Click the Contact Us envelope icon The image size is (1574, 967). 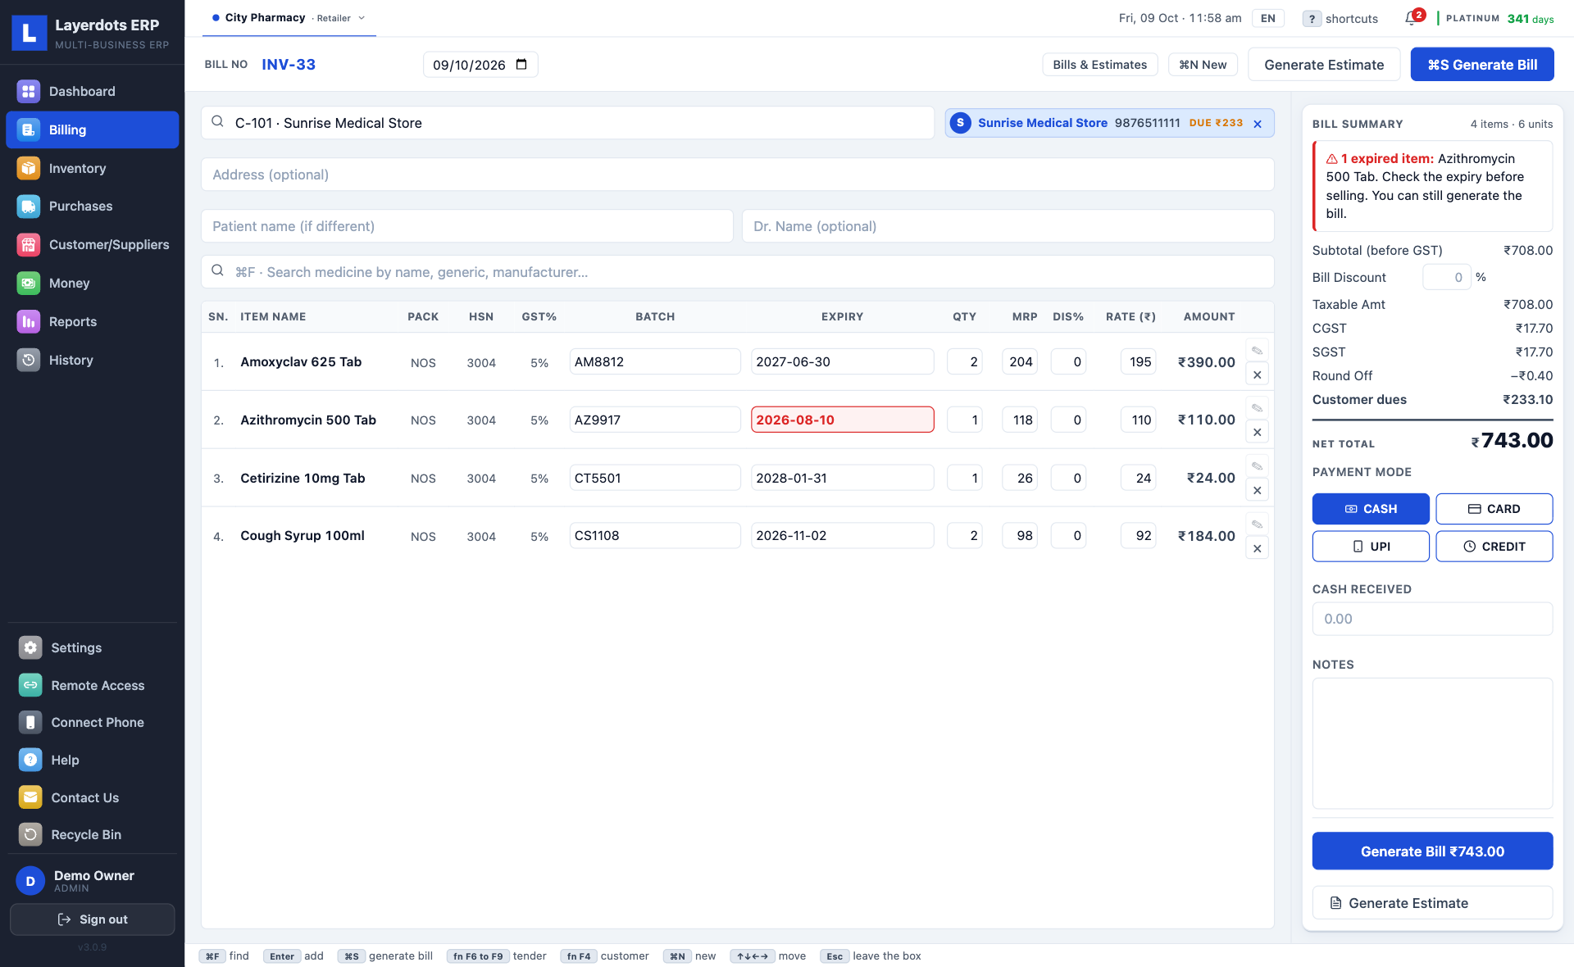(x=30, y=797)
